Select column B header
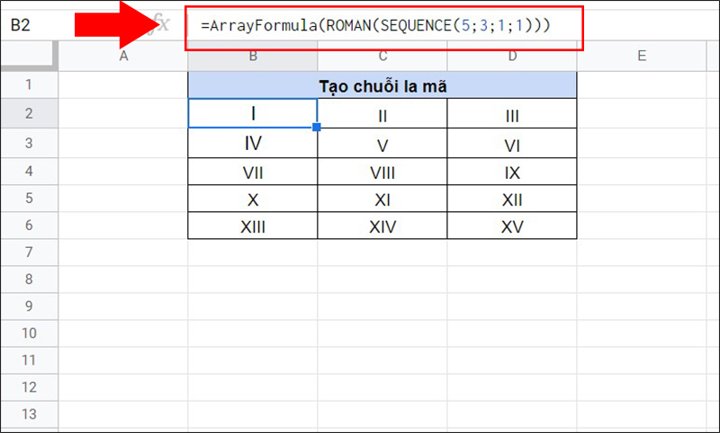720x433 pixels. pyautogui.click(x=253, y=56)
